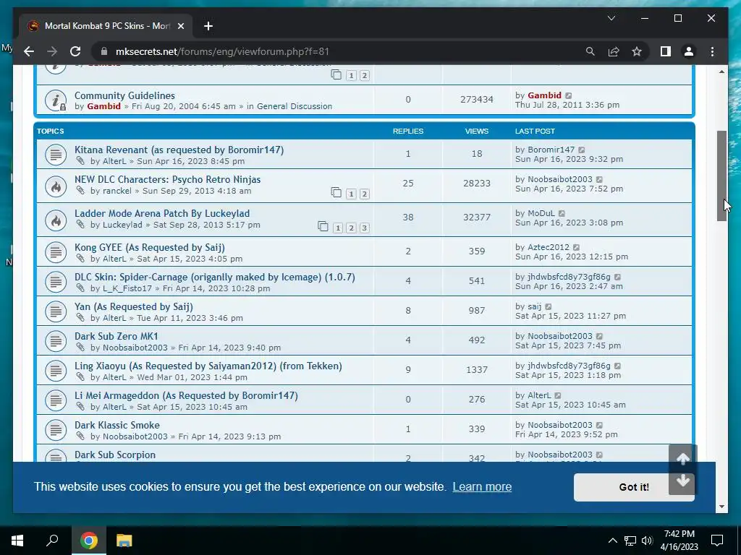741x555 pixels.
Task: Click the scrollbar up arrow
Action: click(721, 72)
